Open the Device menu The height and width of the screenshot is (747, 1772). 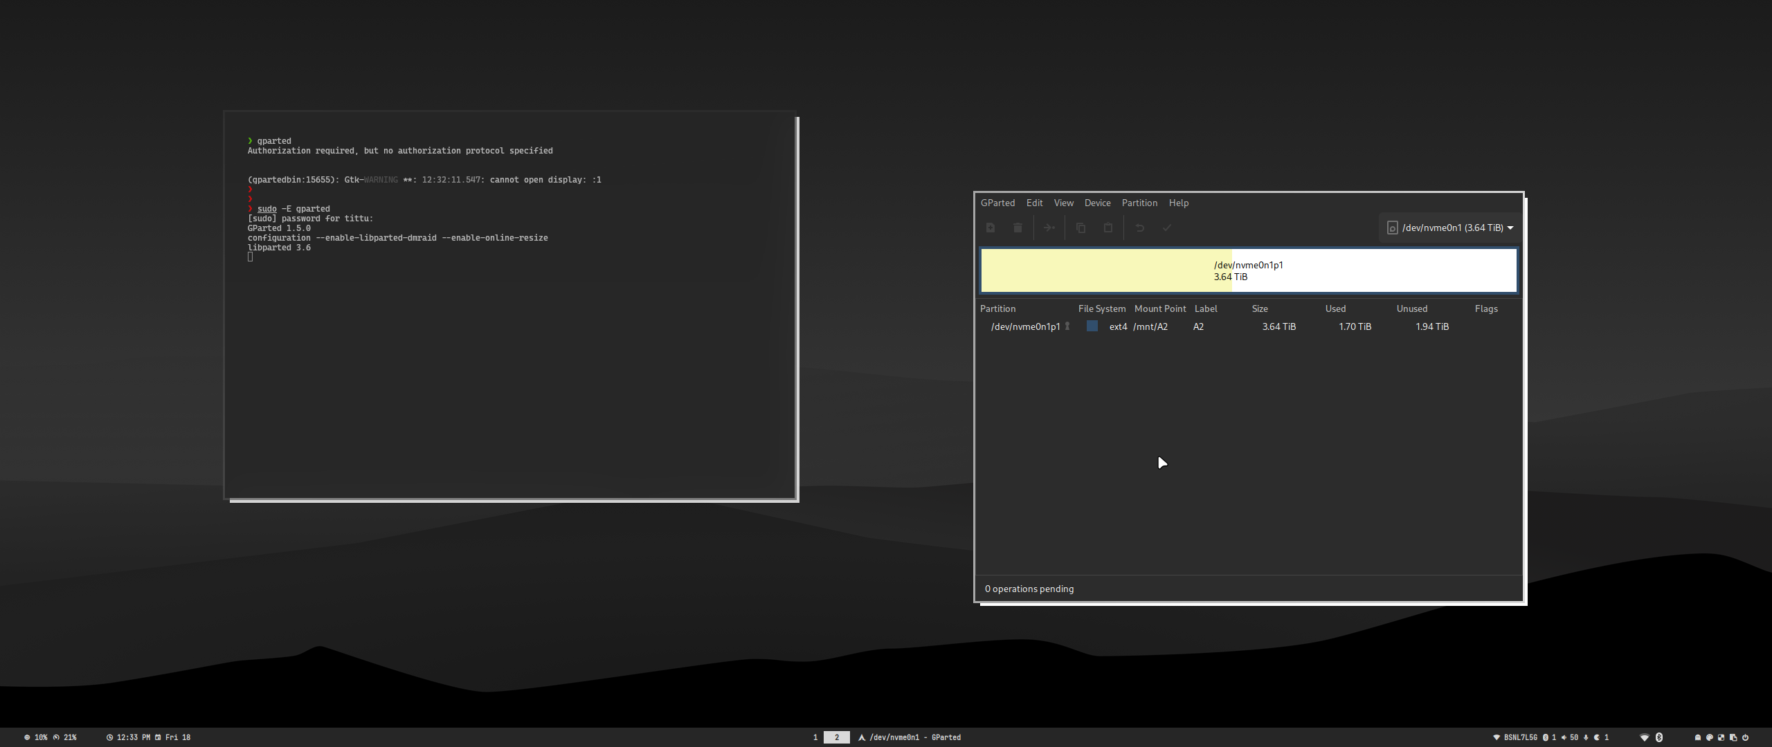1097,203
